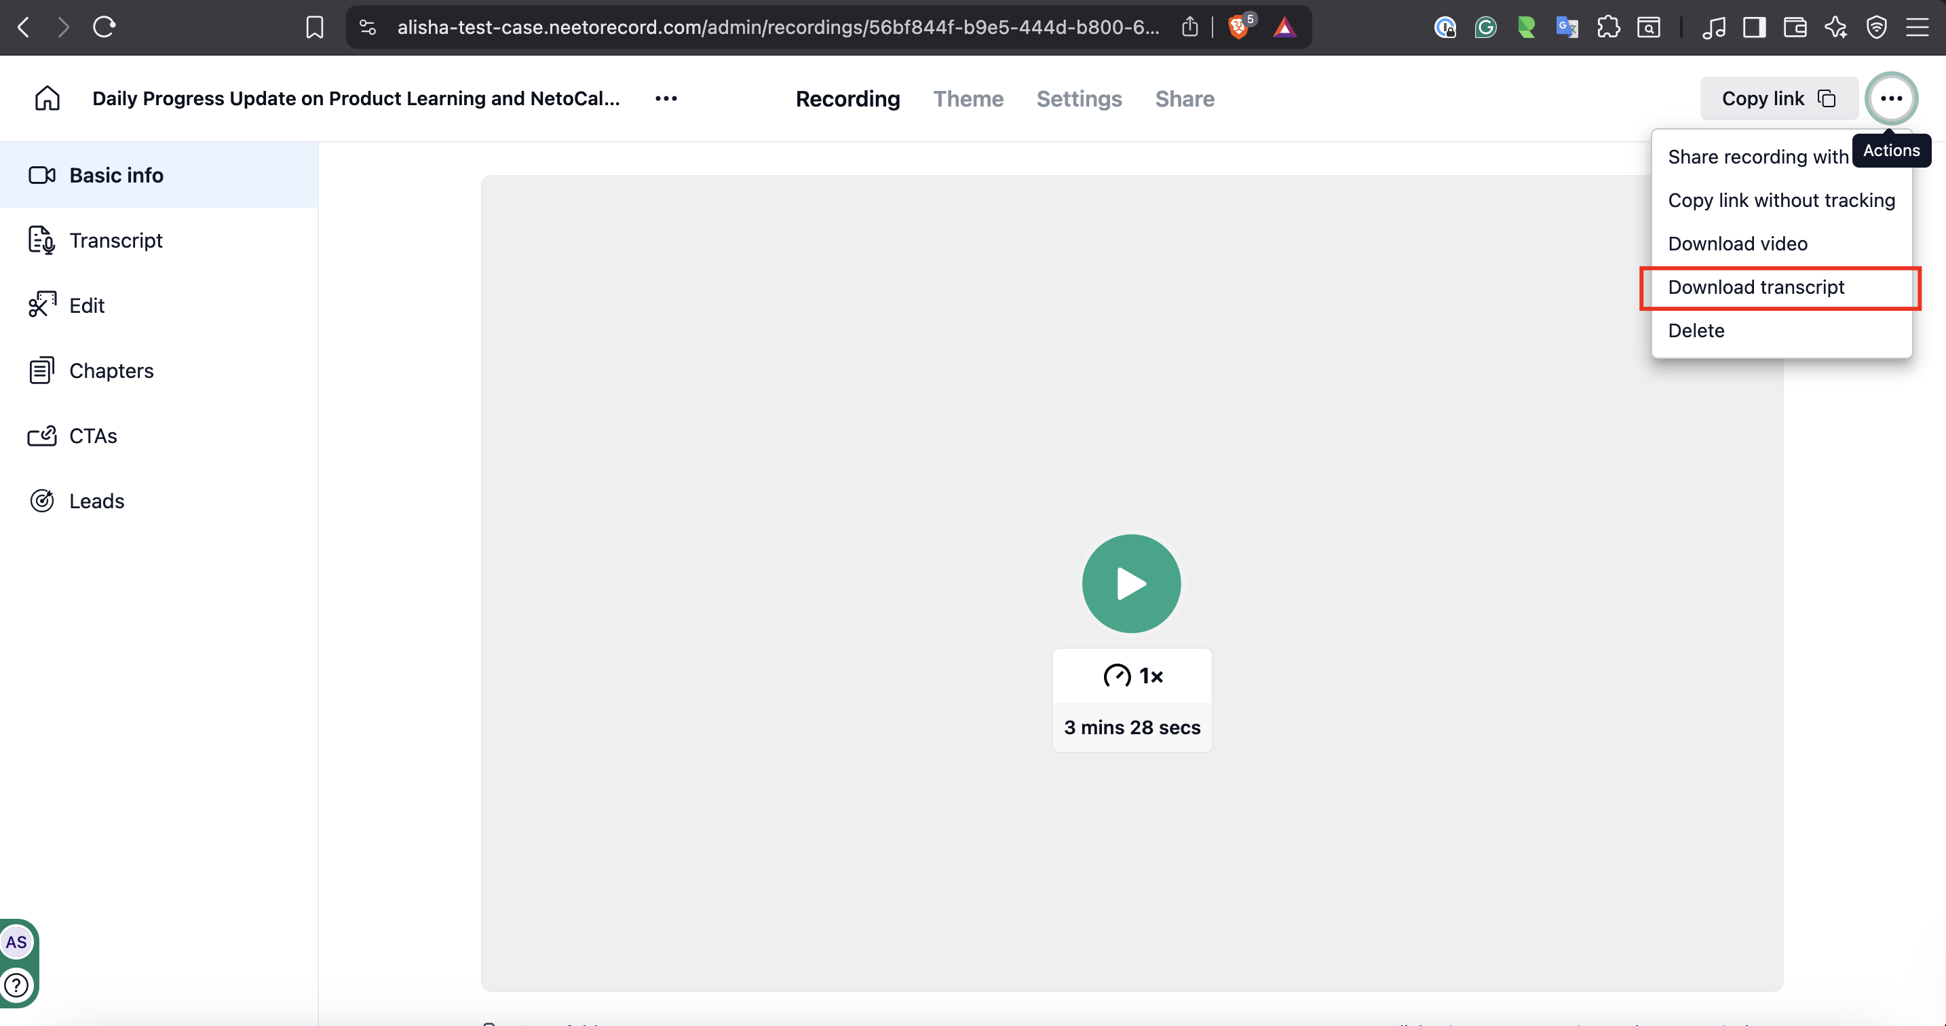Click the help question mark icon
Viewport: 1946px width, 1026px height.
[x=16, y=985]
